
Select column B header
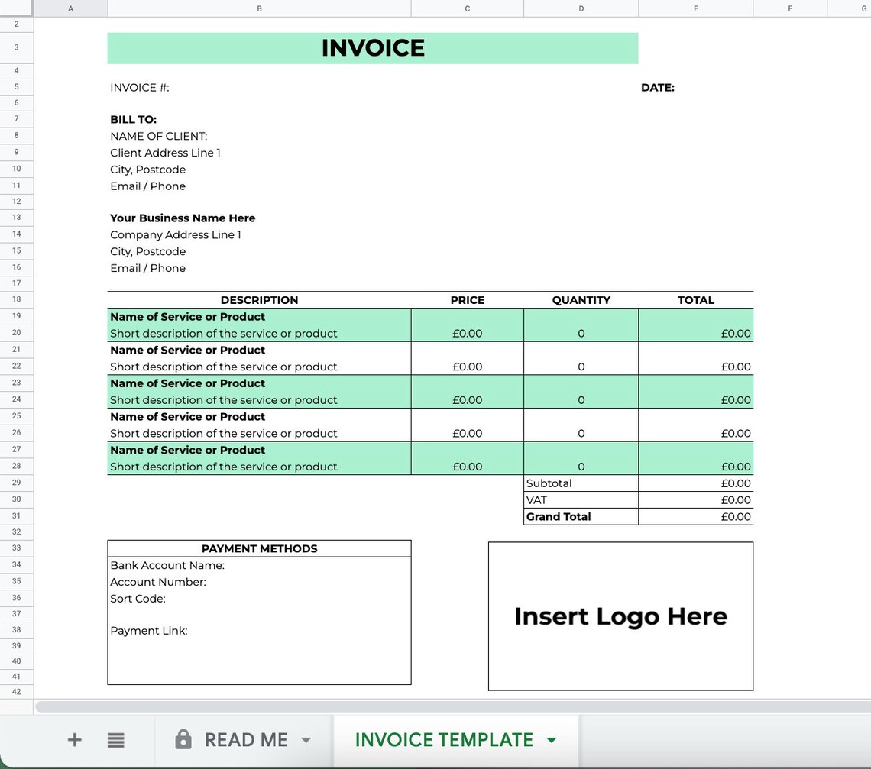click(x=259, y=8)
